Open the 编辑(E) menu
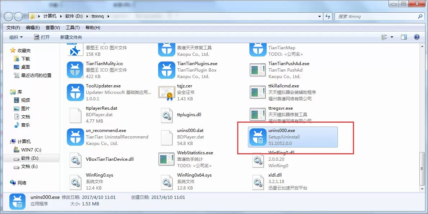The height and width of the screenshot is (214, 428). tap(33, 28)
